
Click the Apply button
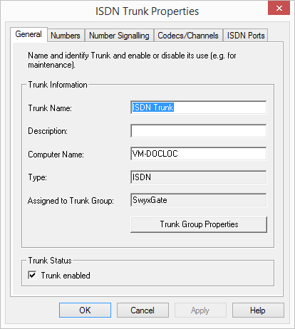(200, 310)
